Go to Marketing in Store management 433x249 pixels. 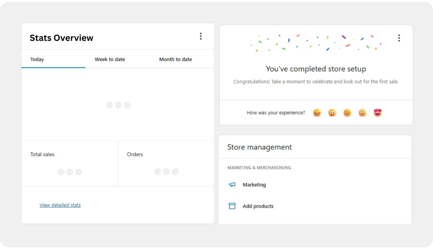tap(254, 185)
